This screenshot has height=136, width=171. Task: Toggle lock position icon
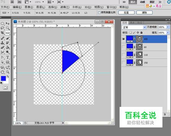tap(138, 33)
